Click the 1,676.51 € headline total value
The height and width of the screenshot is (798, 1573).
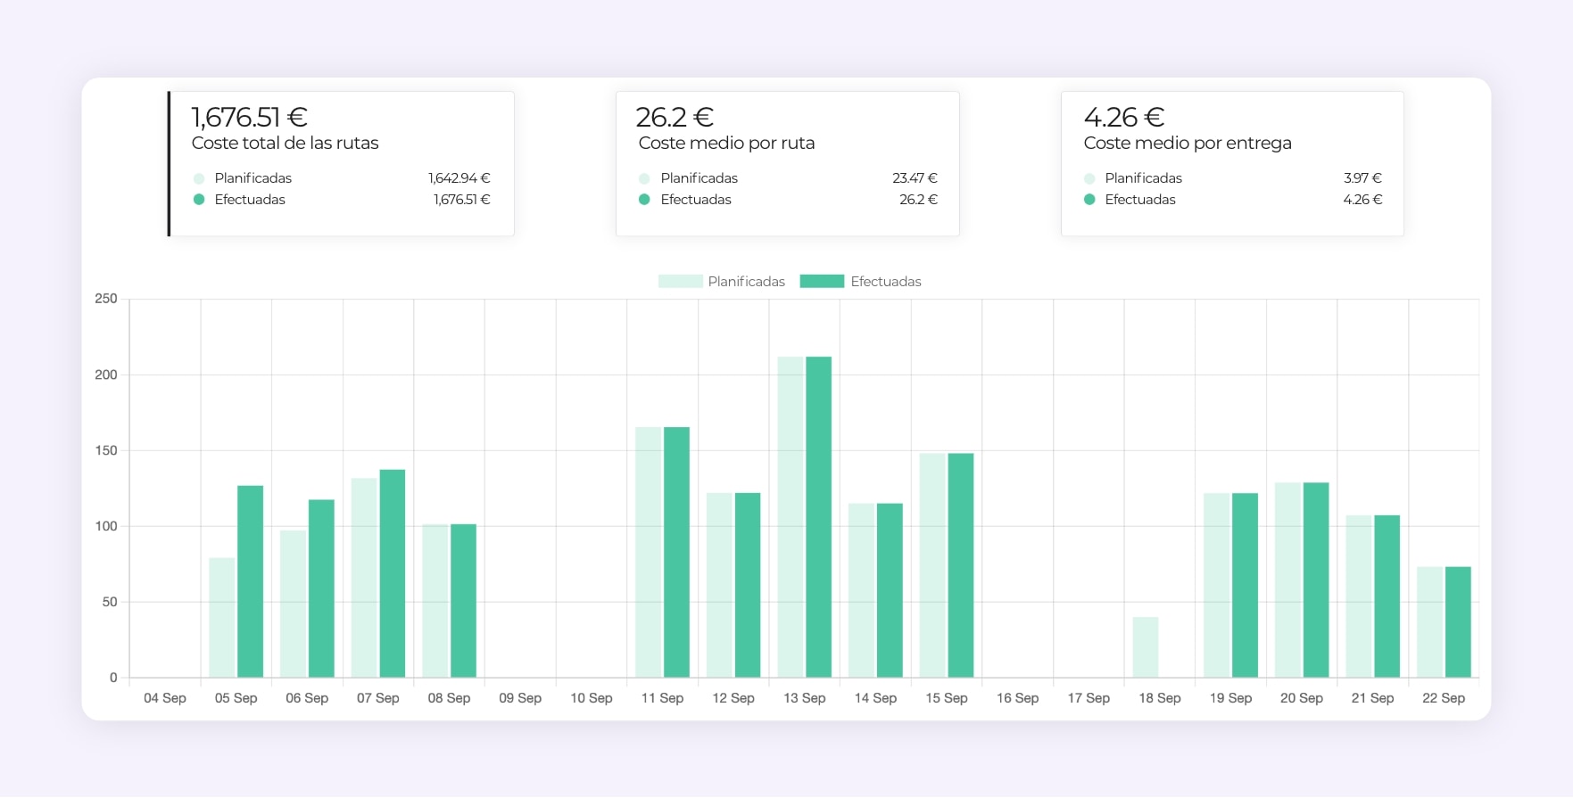tap(250, 117)
